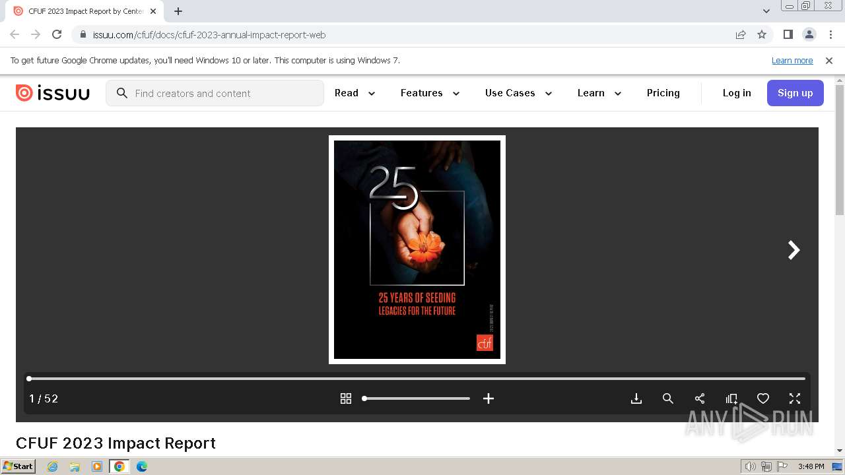845x475 pixels.
Task: Dismiss the Chrome update notice
Action: pos(829,60)
